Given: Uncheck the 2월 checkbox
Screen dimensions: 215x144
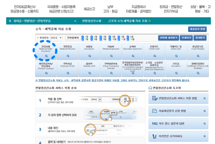Looking at the screenshot, I should coord(92,37).
